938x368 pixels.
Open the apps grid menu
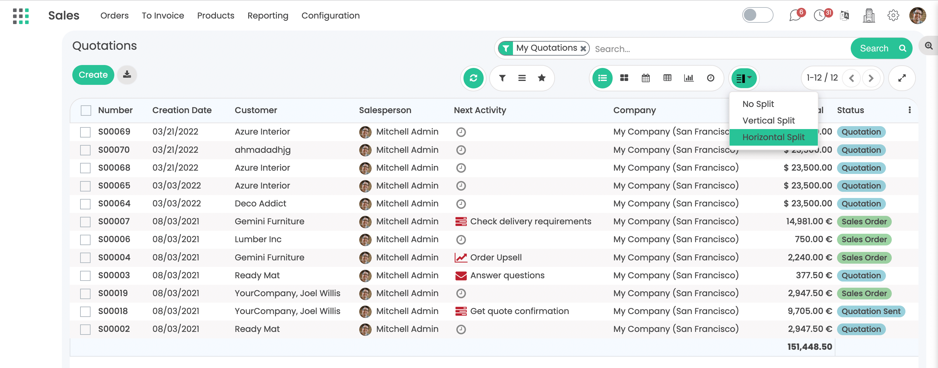coord(21,16)
